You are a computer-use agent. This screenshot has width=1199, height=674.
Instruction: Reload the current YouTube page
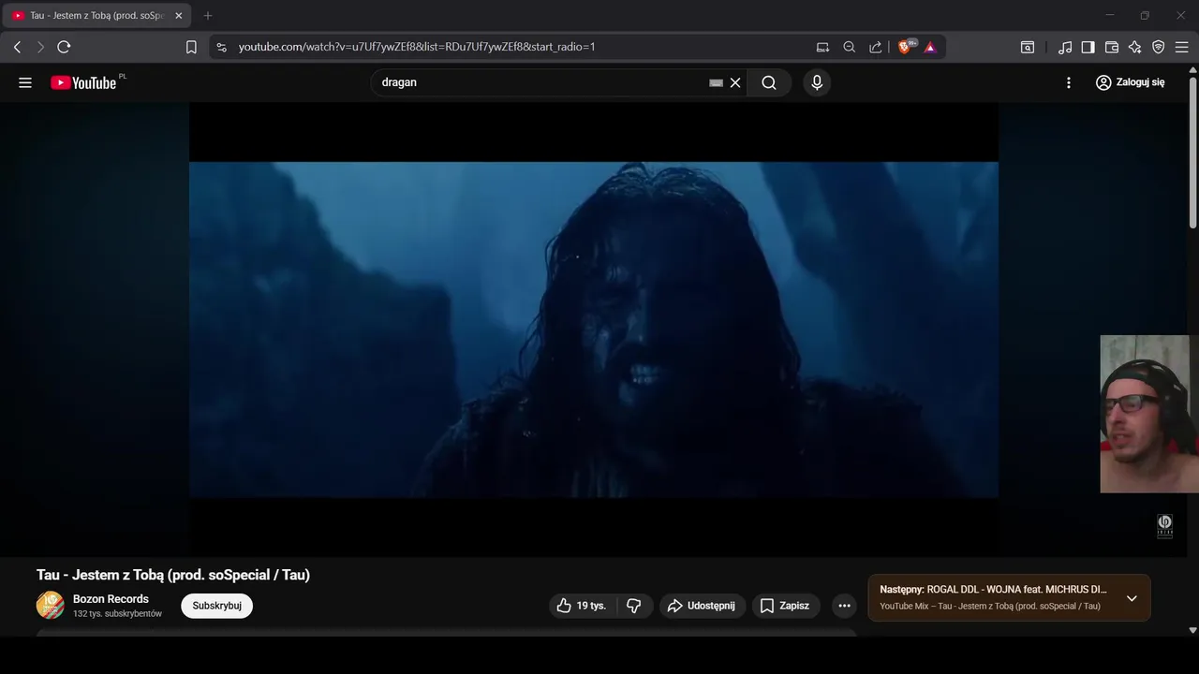64,47
